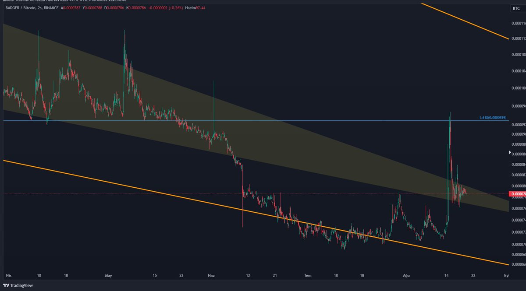Click the 14 date label on the time axis
Screen dimensions: 526x291
[447, 275]
